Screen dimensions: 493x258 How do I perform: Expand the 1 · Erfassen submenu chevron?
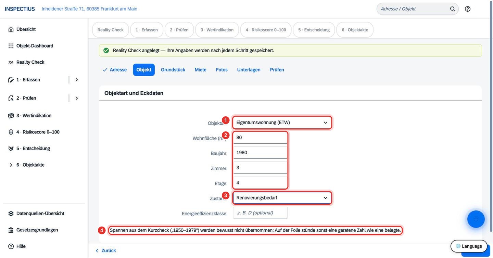[77, 80]
